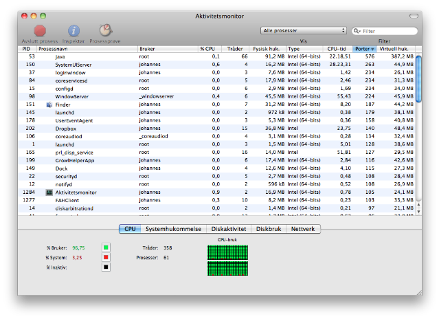
Task: Click the upper CPU-bruk graph
Action: click(x=227, y=252)
